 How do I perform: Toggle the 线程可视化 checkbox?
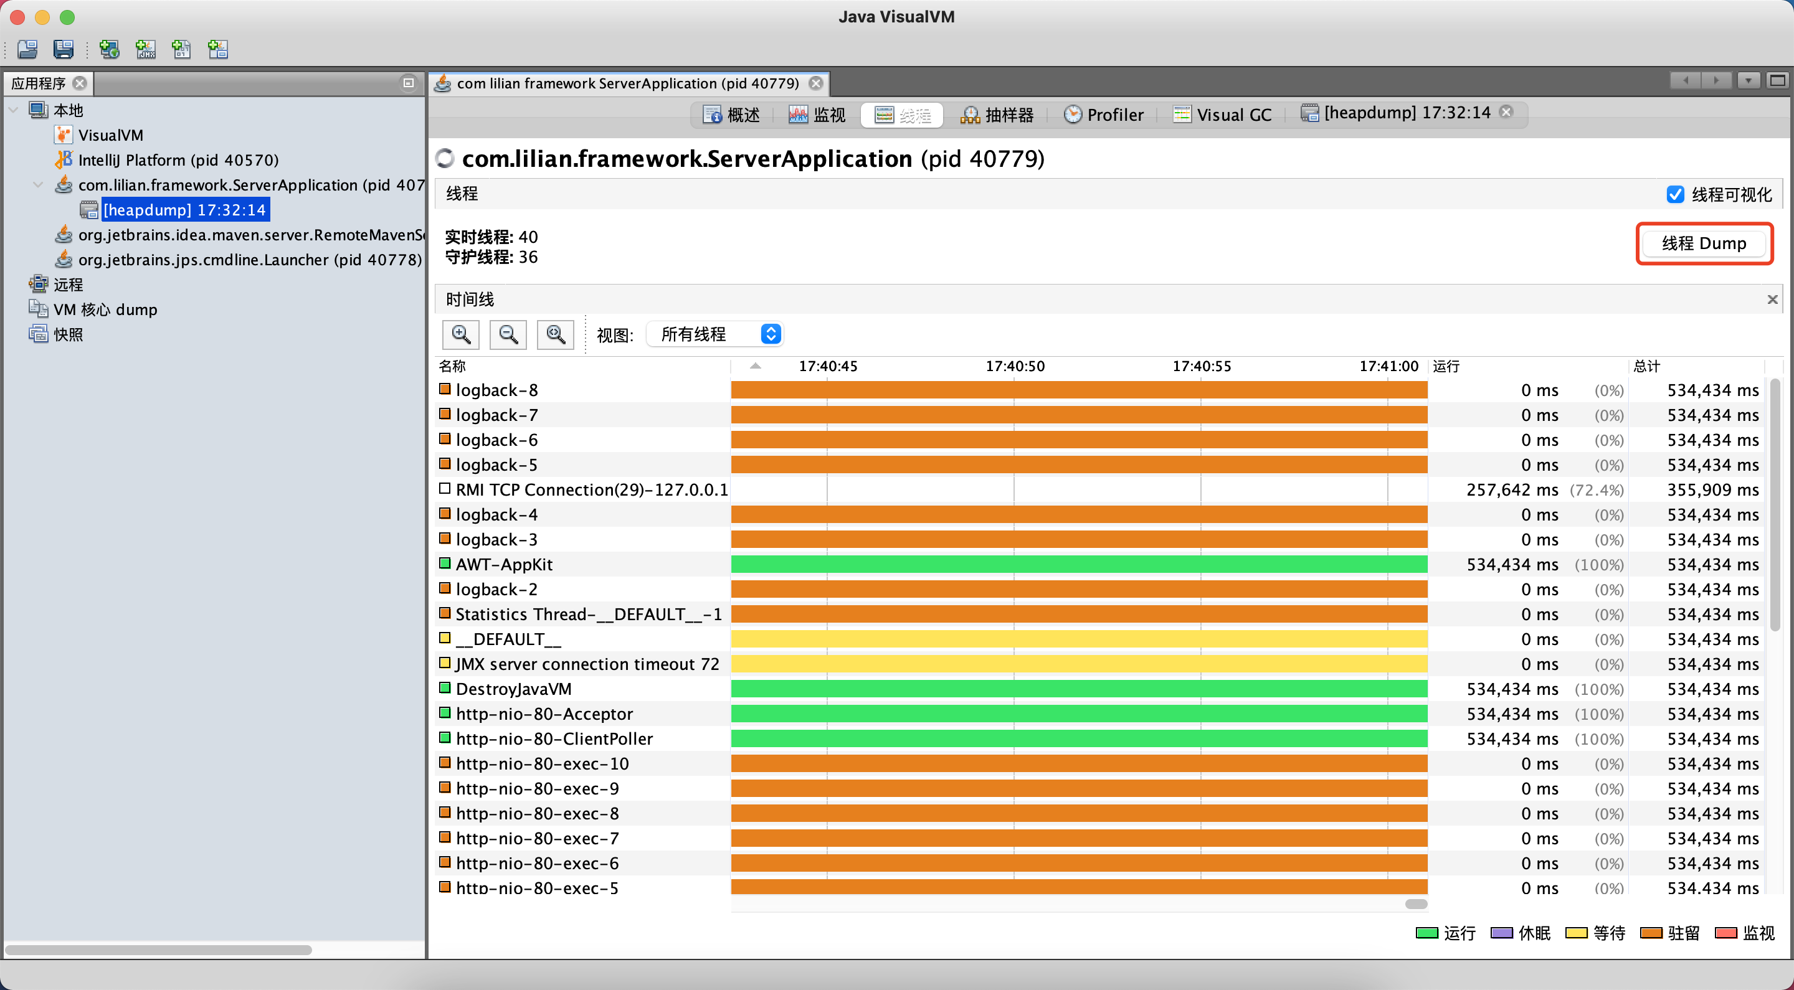click(x=1675, y=194)
